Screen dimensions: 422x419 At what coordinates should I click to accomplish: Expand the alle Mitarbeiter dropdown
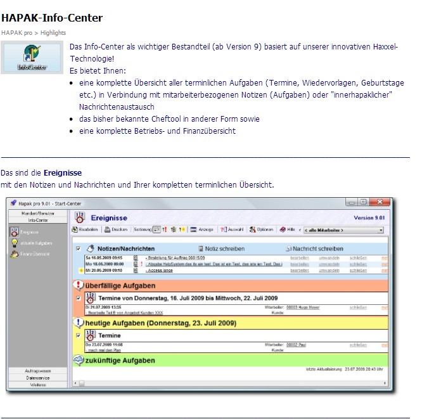coord(344,229)
